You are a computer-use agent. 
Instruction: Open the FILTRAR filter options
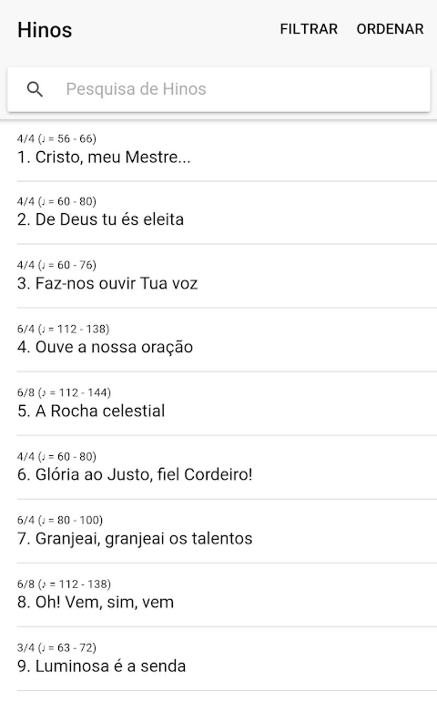(x=308, y=29)
